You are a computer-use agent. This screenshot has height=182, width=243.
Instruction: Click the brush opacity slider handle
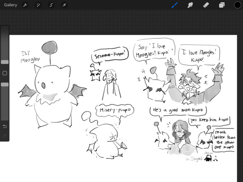click(4, 84)
